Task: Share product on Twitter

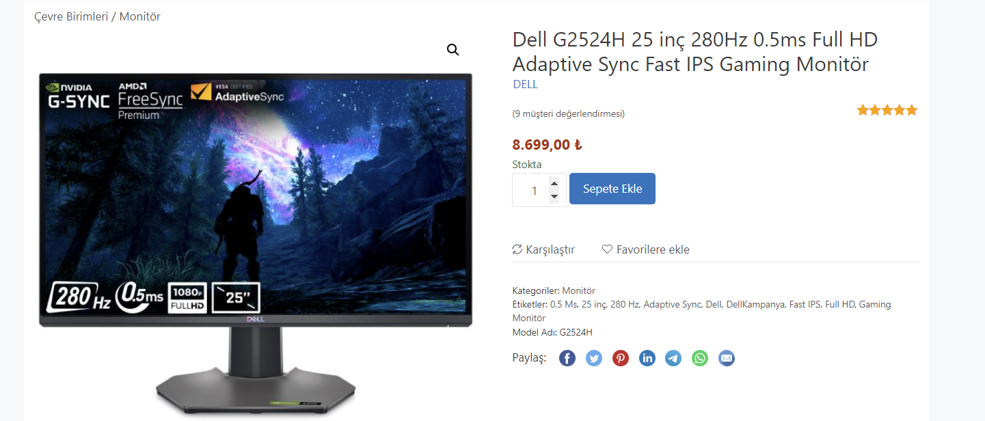Action: [x=594, y=358]
